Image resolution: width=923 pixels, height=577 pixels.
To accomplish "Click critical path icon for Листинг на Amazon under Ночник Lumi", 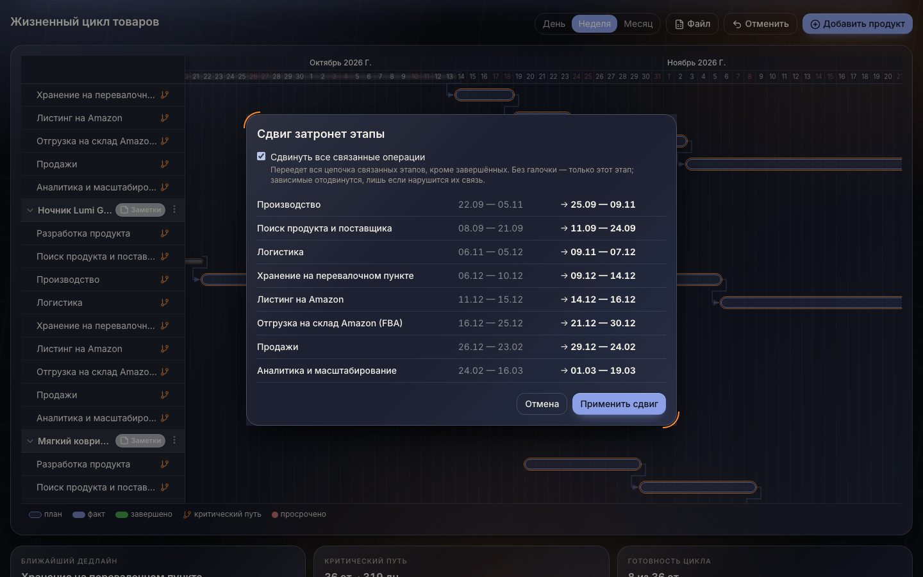I will [x=165, y=349].
